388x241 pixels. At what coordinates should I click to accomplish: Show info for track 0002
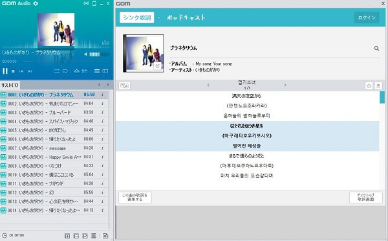pyautogui.click(x=102, y=104)
